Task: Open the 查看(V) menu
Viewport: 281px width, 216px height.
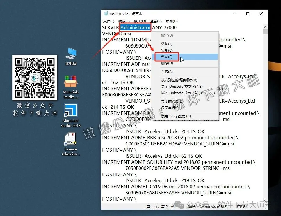Action: tap(156, 21)
